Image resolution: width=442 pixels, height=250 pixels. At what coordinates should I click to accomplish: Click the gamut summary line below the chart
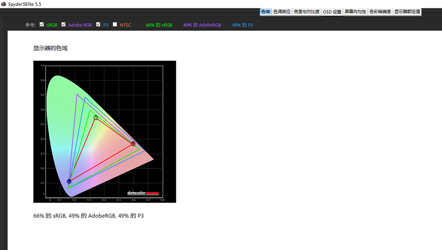pyautogui.click(x=88, y=216)
